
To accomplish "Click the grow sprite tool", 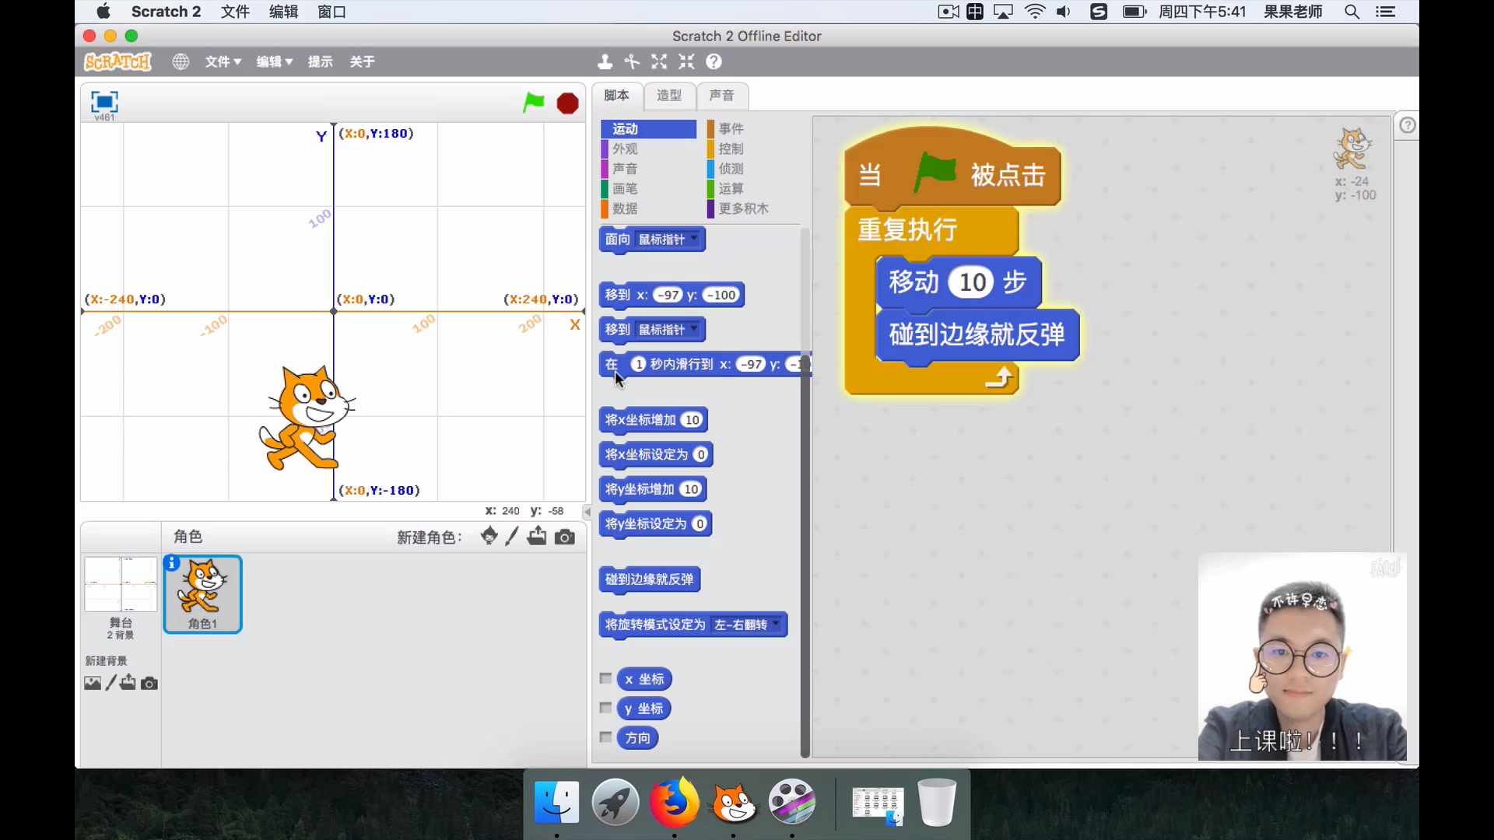I will point(659,61).
